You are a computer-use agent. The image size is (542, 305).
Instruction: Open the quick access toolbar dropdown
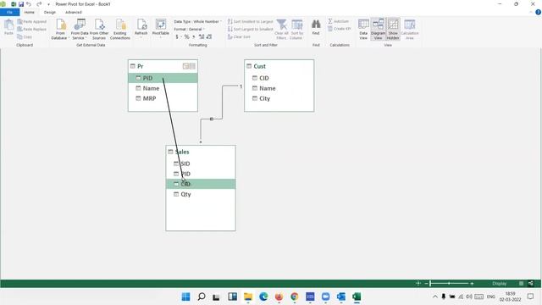tap(48, 4)
